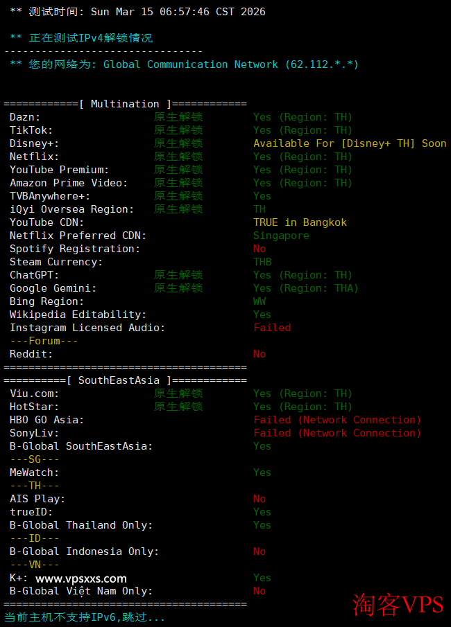Screen dimensions: 451x627
Task: Click the test time timestamp line
Action: click(137, 12)
